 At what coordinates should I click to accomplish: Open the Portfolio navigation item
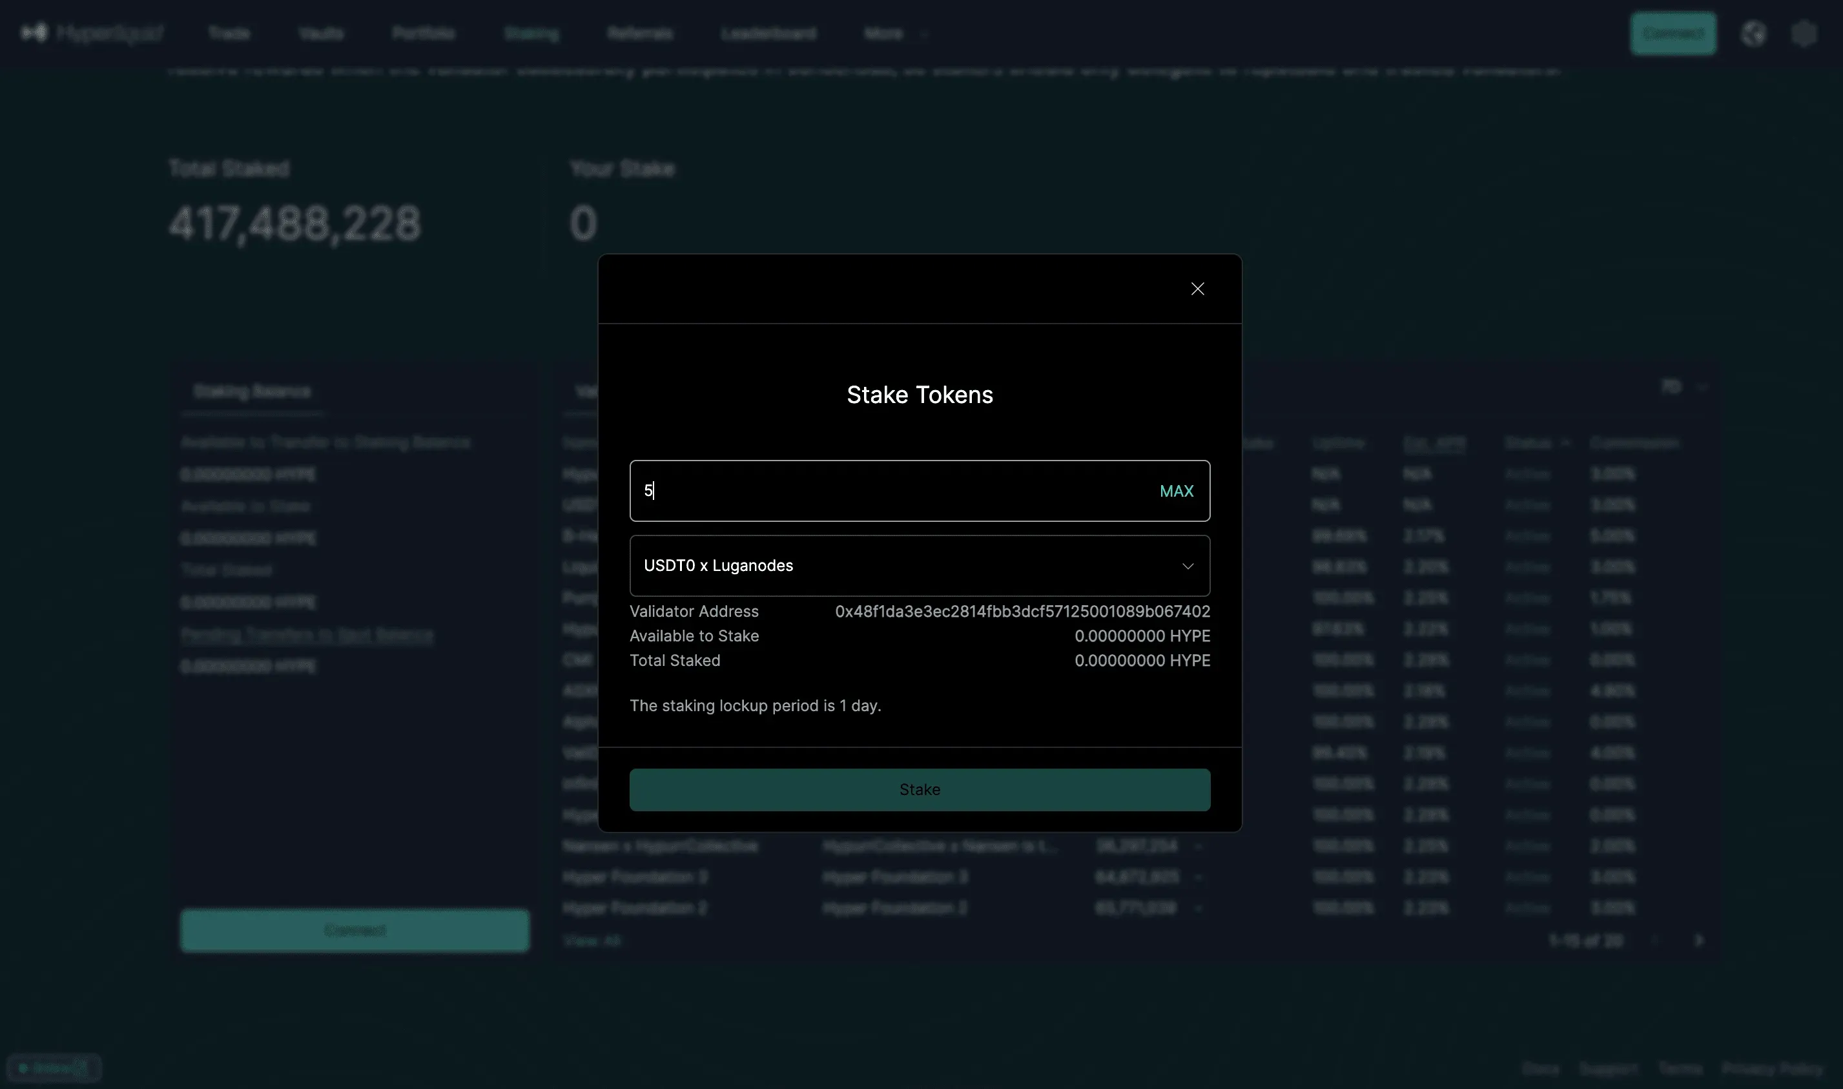pyautogui.click(x=424, y=34)
